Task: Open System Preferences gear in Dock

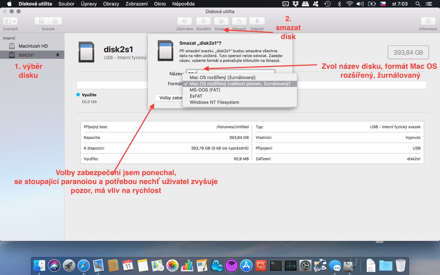Action: (305, 265)
